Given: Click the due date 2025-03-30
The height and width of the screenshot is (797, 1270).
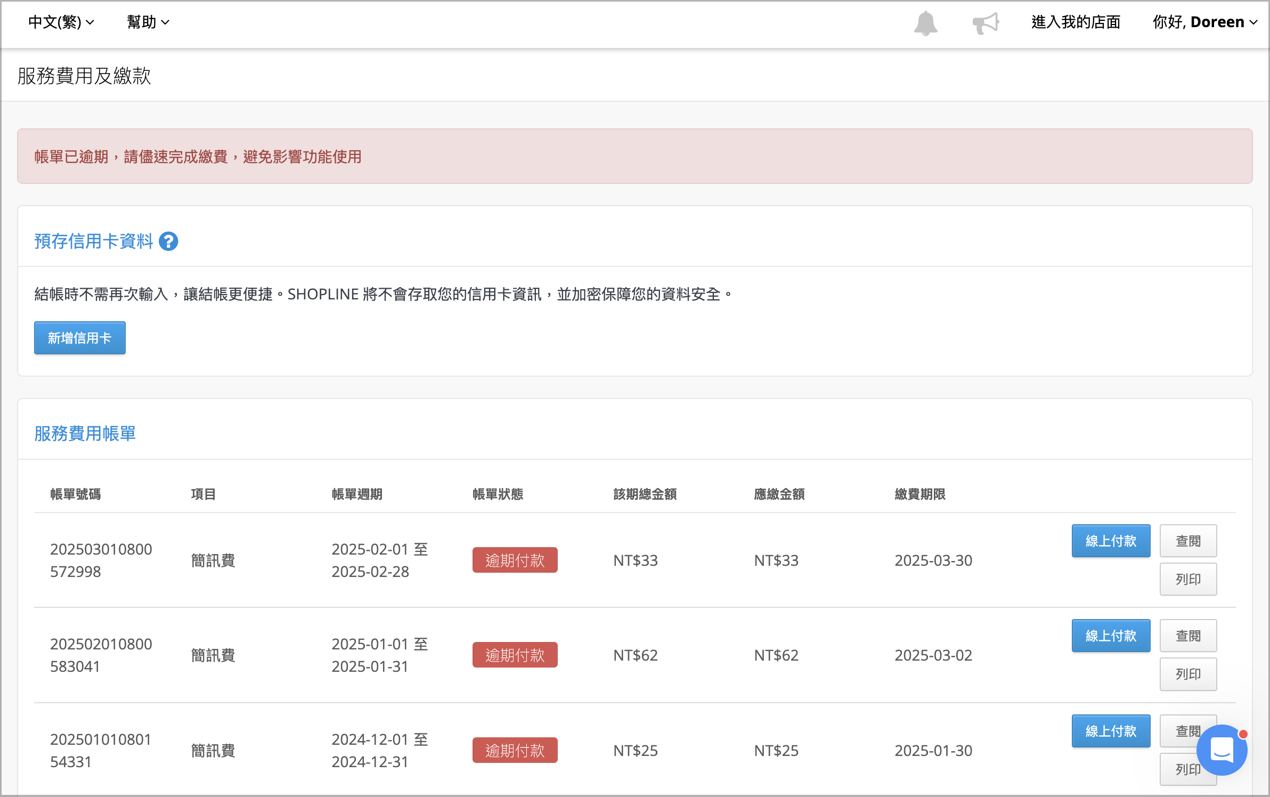Looking at the screenshot, I should [x=933, y=560].
